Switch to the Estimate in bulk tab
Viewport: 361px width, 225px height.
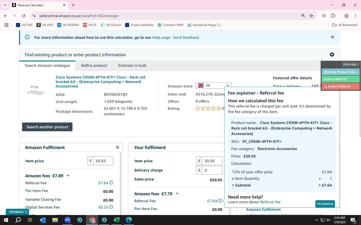[x=132, y=65]
